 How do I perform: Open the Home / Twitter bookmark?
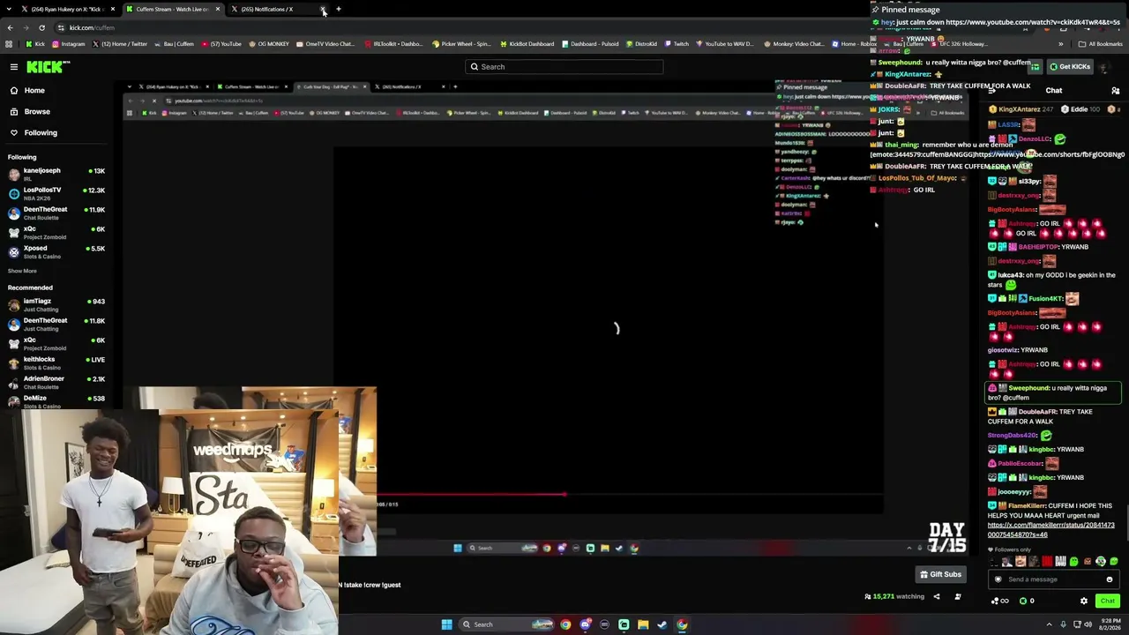(x=119, y=44)
